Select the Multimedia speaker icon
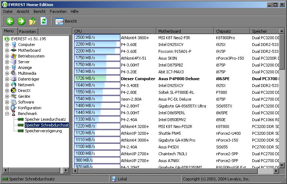This screenshot has width=287, height=184. (x=14, y=73)
